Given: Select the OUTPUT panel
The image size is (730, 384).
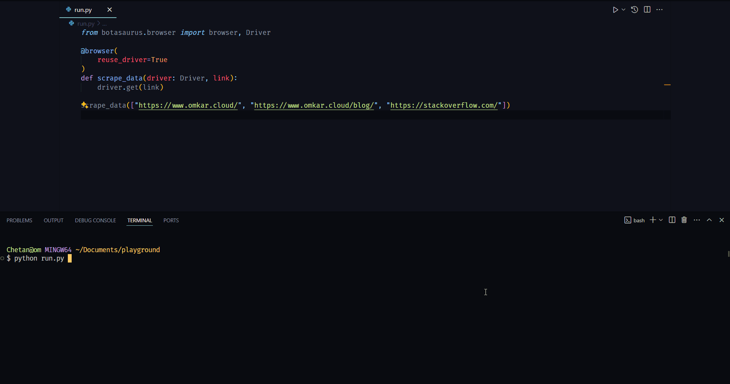Looking at the screenshot, I should 54,220.
